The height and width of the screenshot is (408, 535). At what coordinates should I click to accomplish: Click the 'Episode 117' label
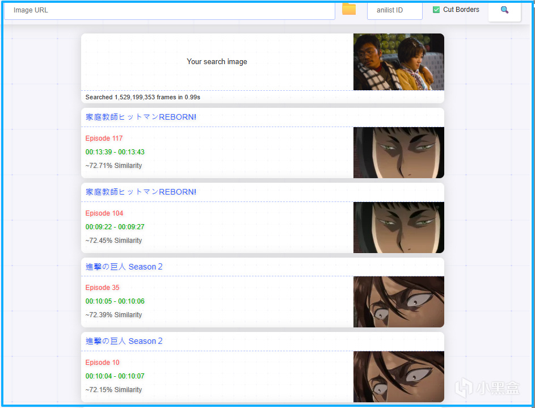(x=104, y=138)
